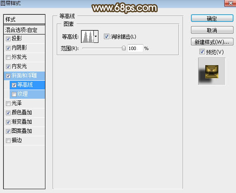The height and width of the screenshot is (193, 236).
Task: Click the range percentage field showing 100
Action: point(135,48)
